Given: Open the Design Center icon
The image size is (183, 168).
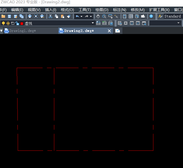Looking at the screenshot, I should click(x=131, y=16).
